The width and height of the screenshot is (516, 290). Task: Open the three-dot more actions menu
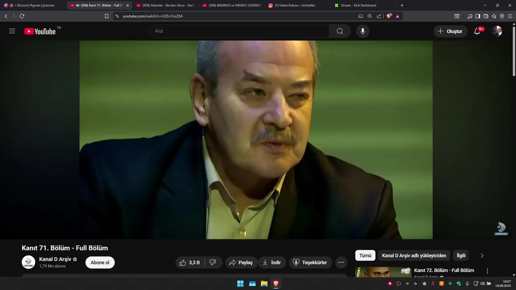[341, 263]
